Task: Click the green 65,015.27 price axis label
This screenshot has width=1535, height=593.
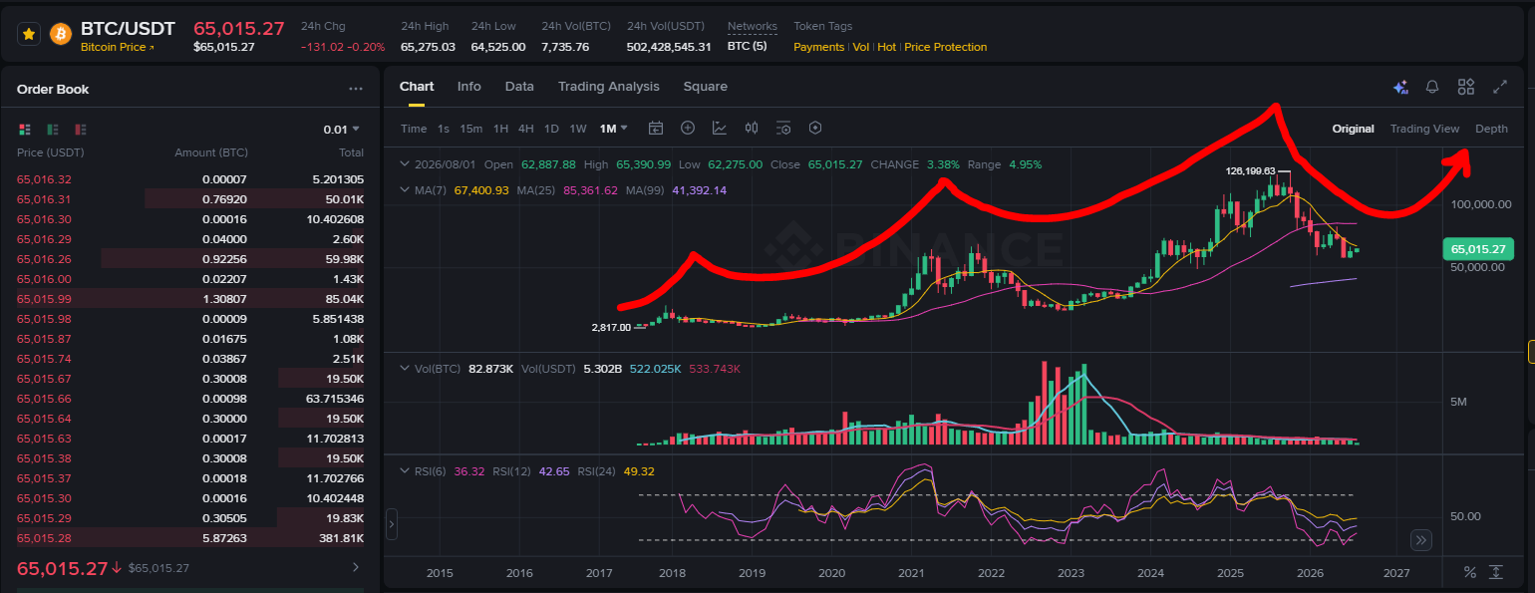Action: pos(1479,249)
